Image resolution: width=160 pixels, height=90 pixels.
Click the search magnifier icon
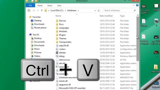[x=135, y=10]
